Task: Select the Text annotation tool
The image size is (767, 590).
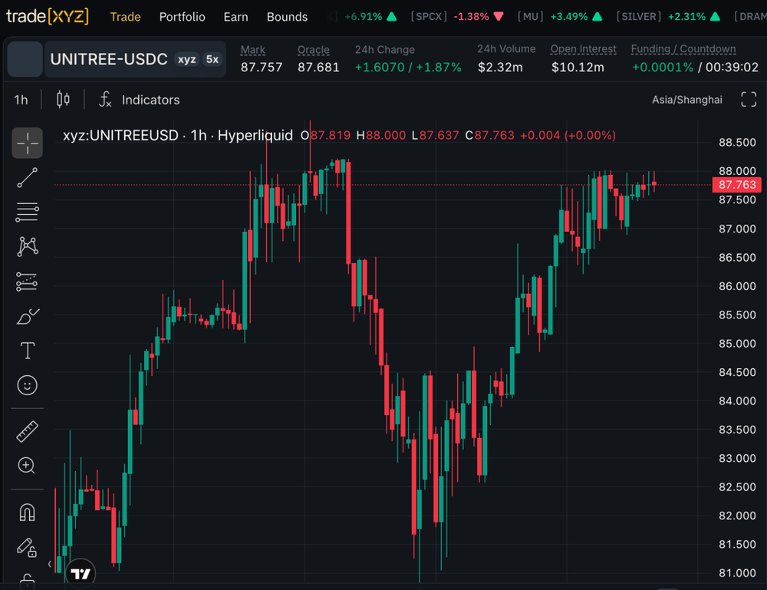Action: pyautogui.click(x=28, y=351)
